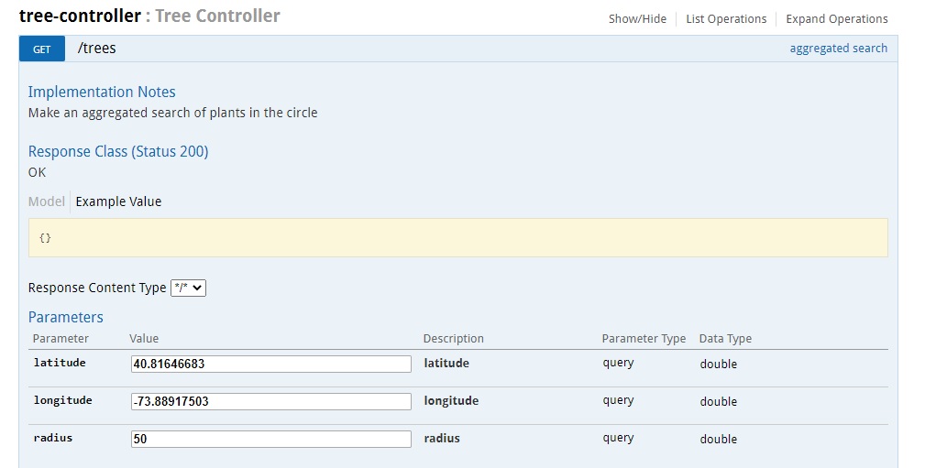Click the latitude description cell
This screenshot has width=925, height=468.
[446, 363]
